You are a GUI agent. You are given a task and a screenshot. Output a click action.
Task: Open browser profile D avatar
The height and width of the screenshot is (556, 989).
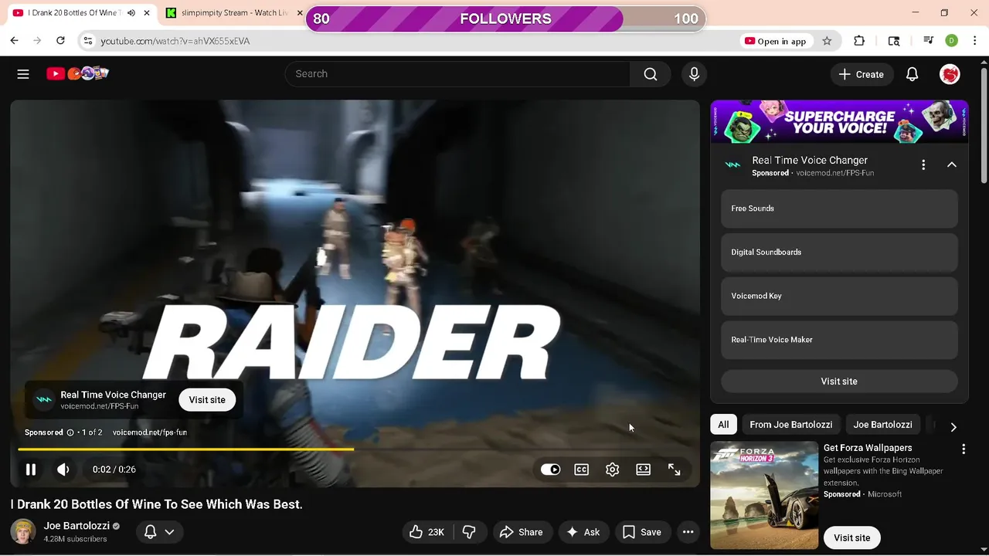click(952, 41)
